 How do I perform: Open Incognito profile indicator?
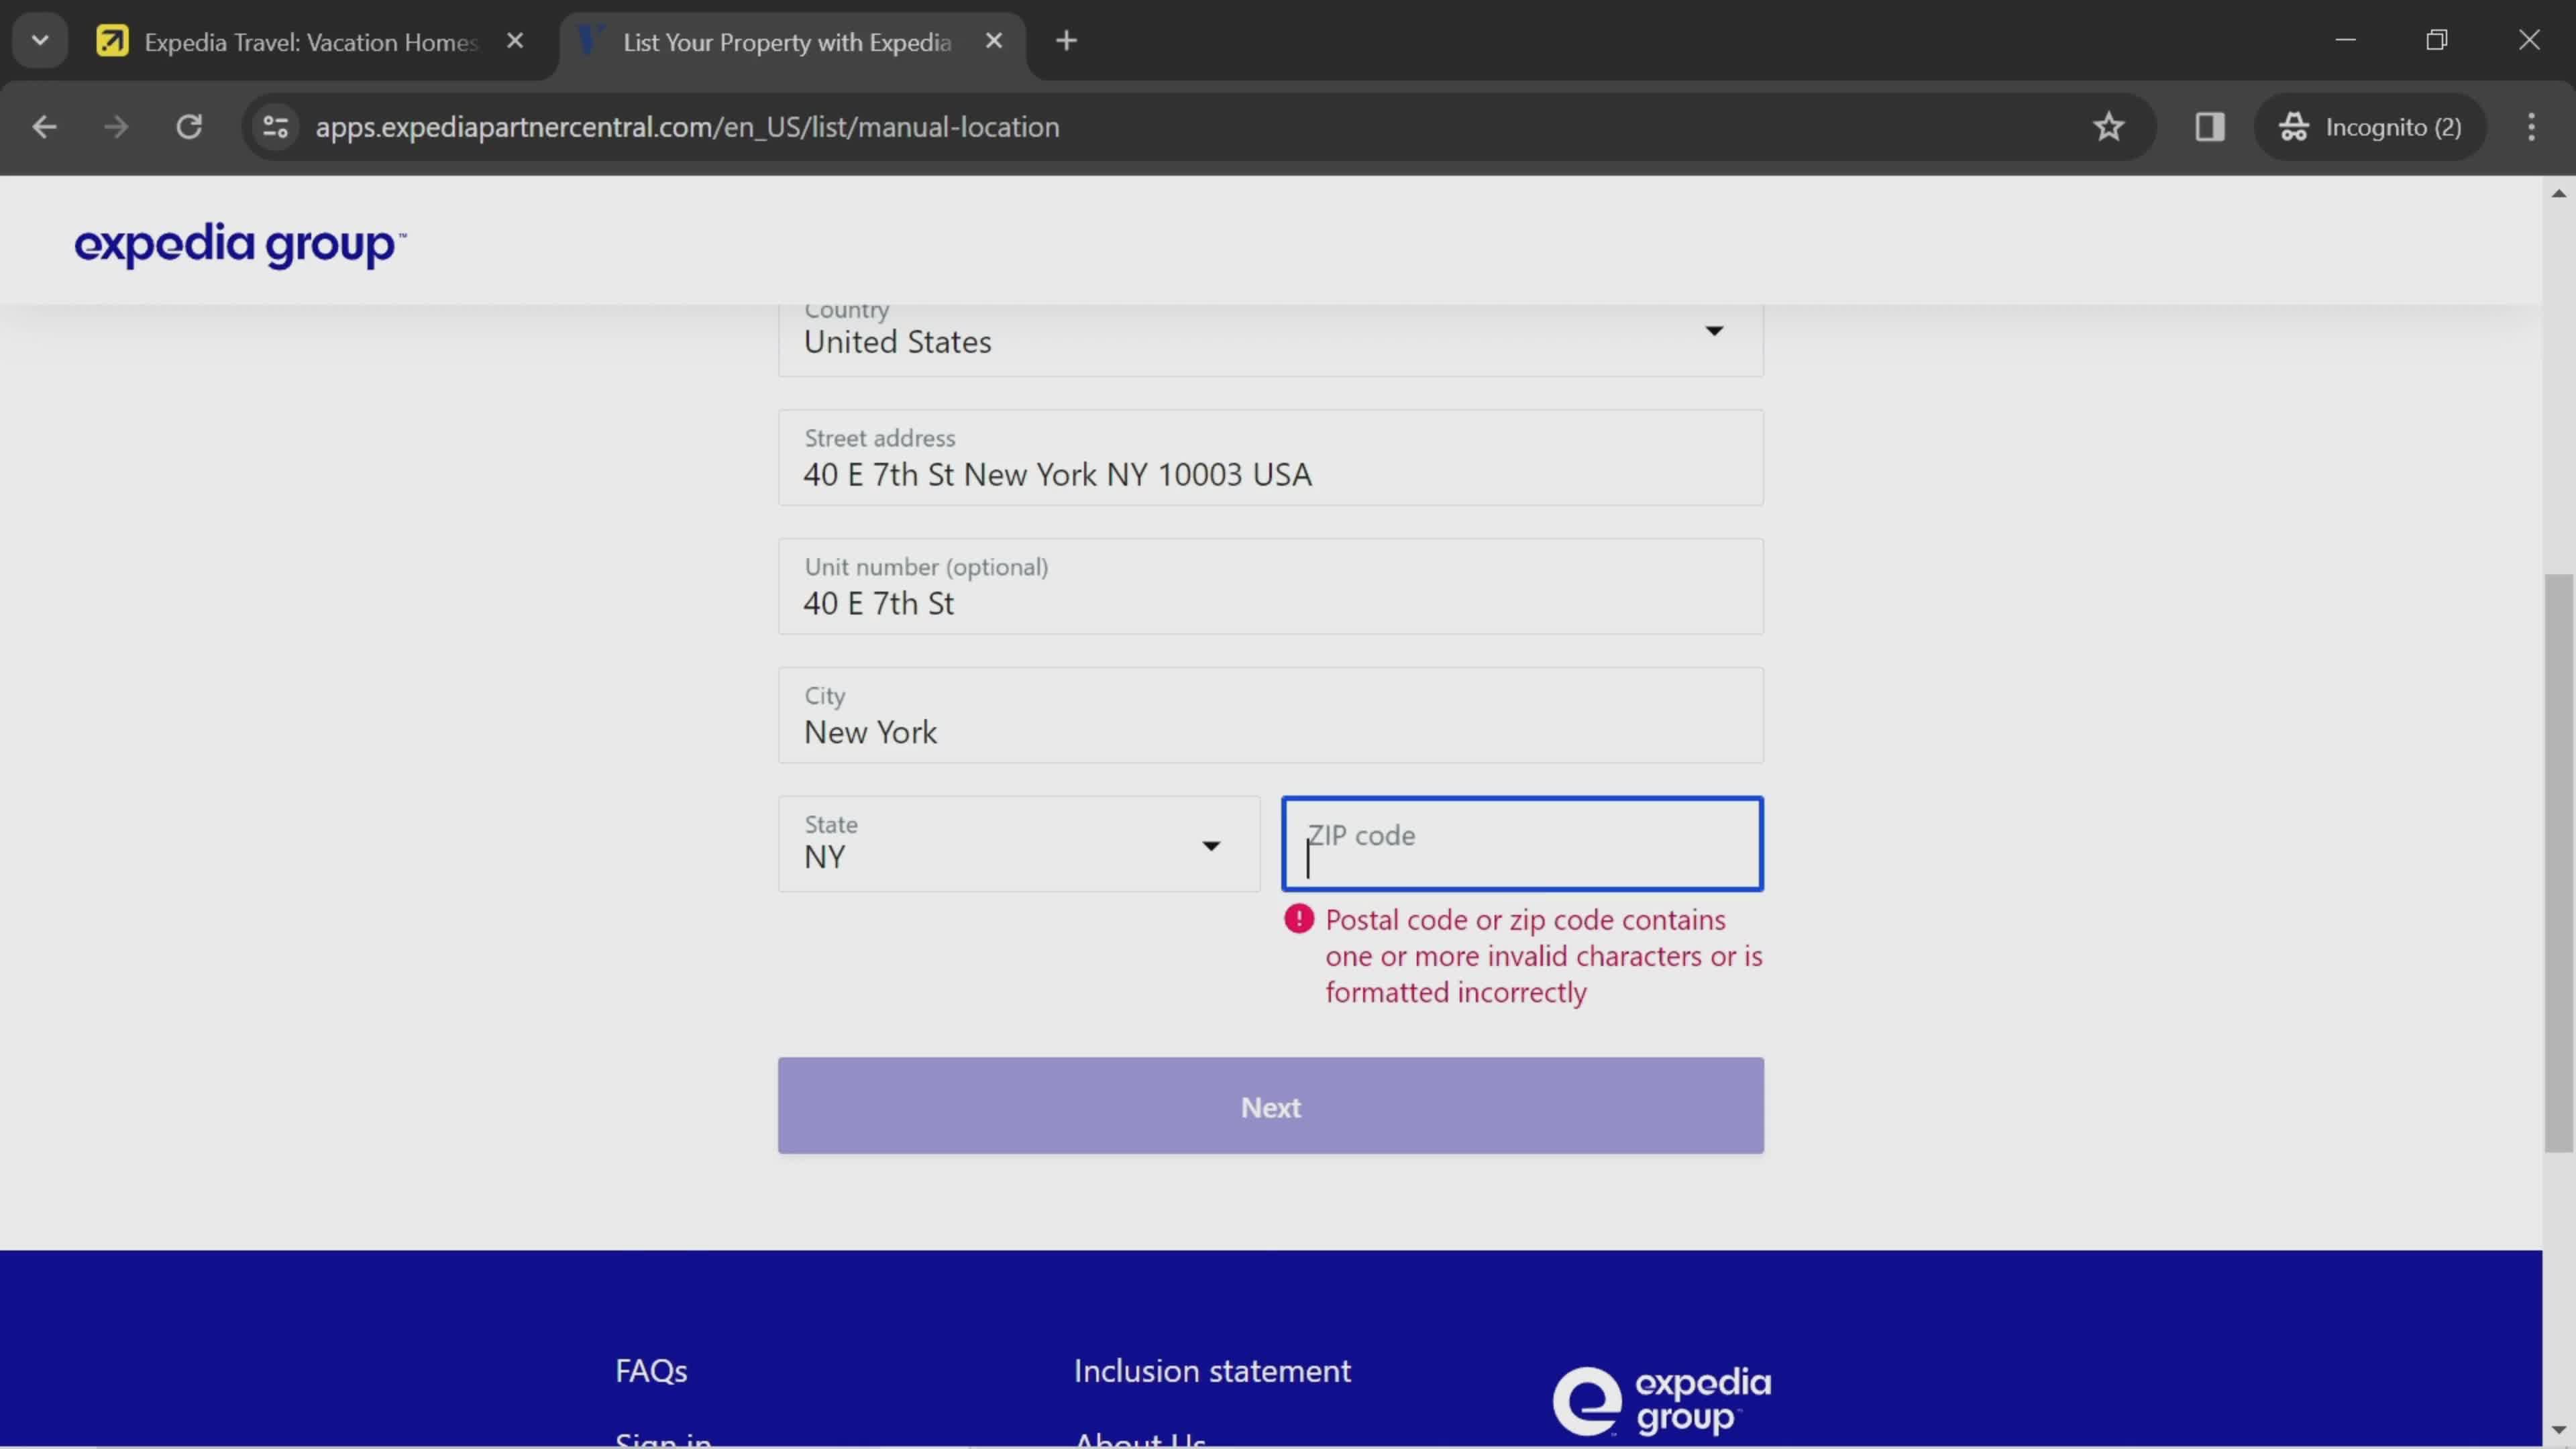pos(2370,127)
